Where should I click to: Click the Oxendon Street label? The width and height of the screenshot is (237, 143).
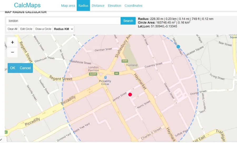(x=169, y=91)
